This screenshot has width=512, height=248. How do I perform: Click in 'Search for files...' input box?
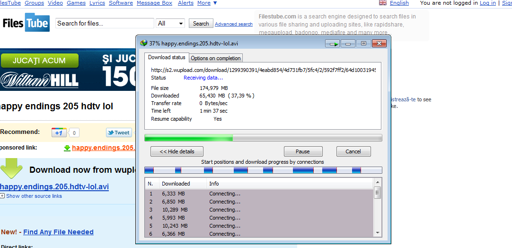(105, 23)
